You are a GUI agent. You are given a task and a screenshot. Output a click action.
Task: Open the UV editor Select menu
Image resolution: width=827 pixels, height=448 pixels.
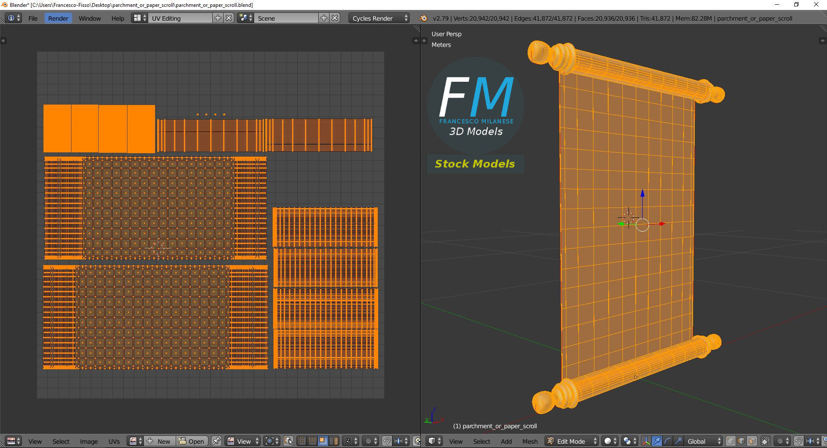click(x=61, y=441)
